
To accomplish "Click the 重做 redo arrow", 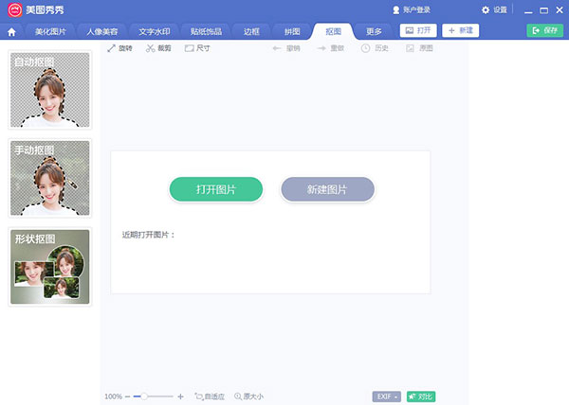I will pos(331,48).
